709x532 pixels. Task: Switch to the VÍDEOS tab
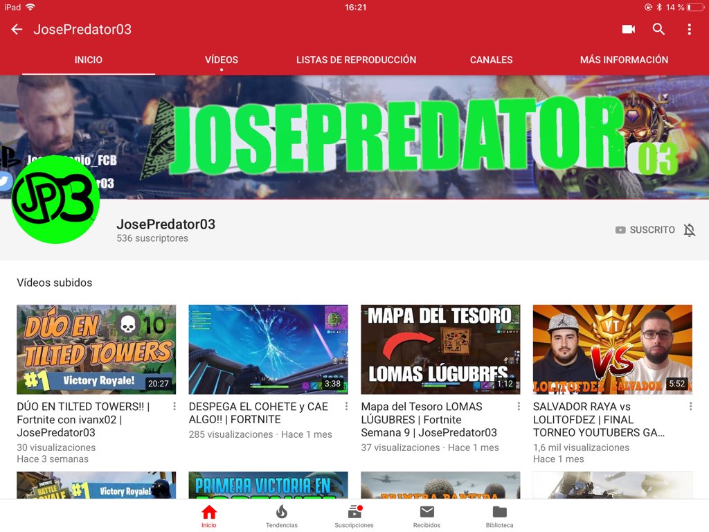click(x=222, y=60)
